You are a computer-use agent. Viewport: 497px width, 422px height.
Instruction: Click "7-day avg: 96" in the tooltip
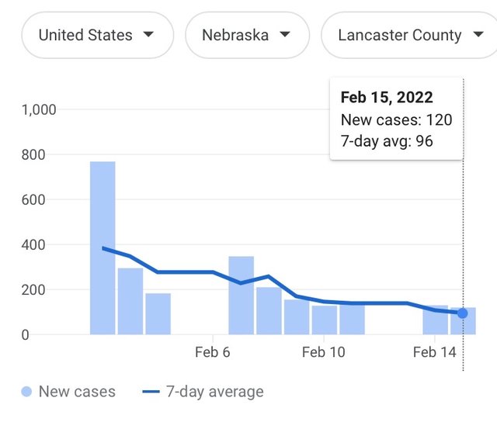[x=387, y=141]
